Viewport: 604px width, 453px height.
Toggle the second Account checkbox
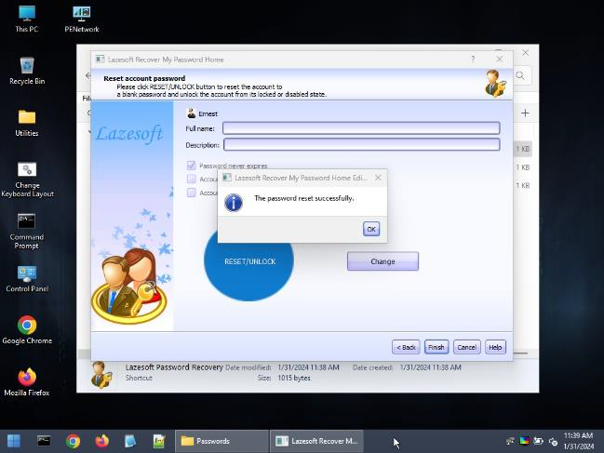(x=191, y=179)
